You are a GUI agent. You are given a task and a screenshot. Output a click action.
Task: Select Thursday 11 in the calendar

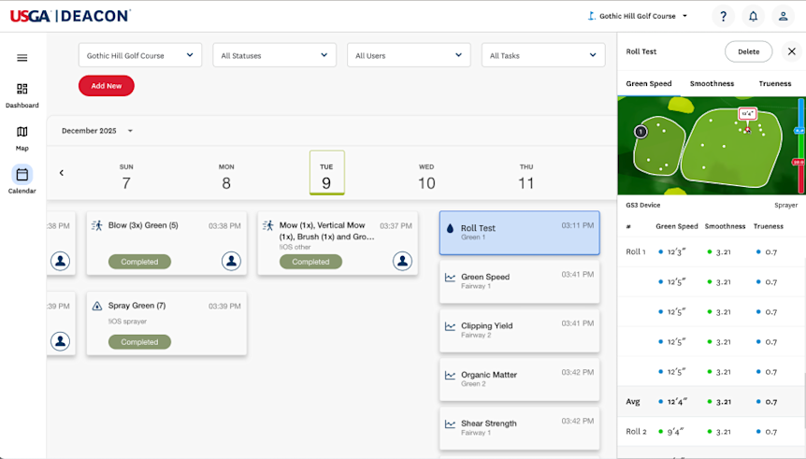525,177
